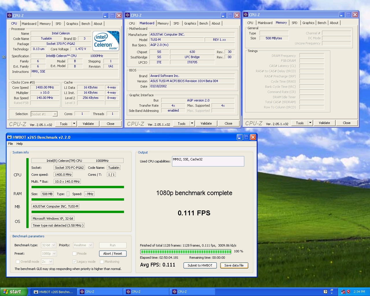Click the Core speed 1400.0 MHz field
The height and width of the screenshot is (296, 370).
[x=63, y=175]
